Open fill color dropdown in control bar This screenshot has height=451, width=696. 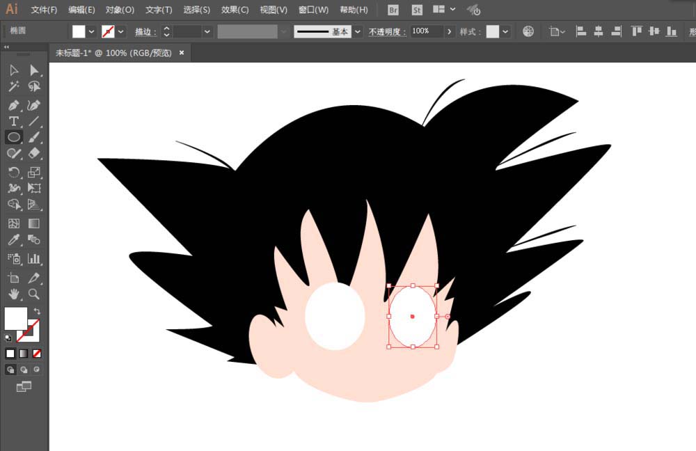tap(91, 31)
